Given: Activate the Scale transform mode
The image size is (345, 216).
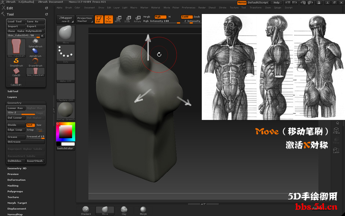Looking at the screenshot, I should pos(127,19).
